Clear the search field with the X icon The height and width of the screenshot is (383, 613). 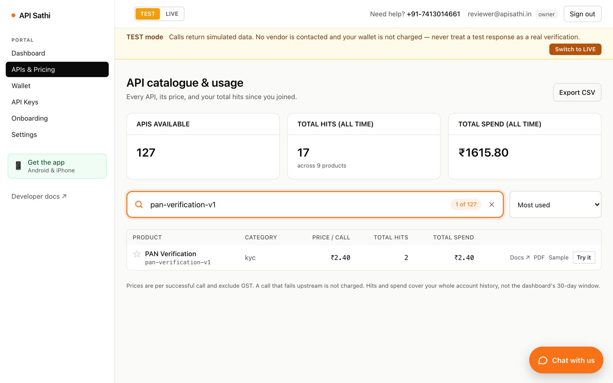pyautogui.click(x=492, y=205)
